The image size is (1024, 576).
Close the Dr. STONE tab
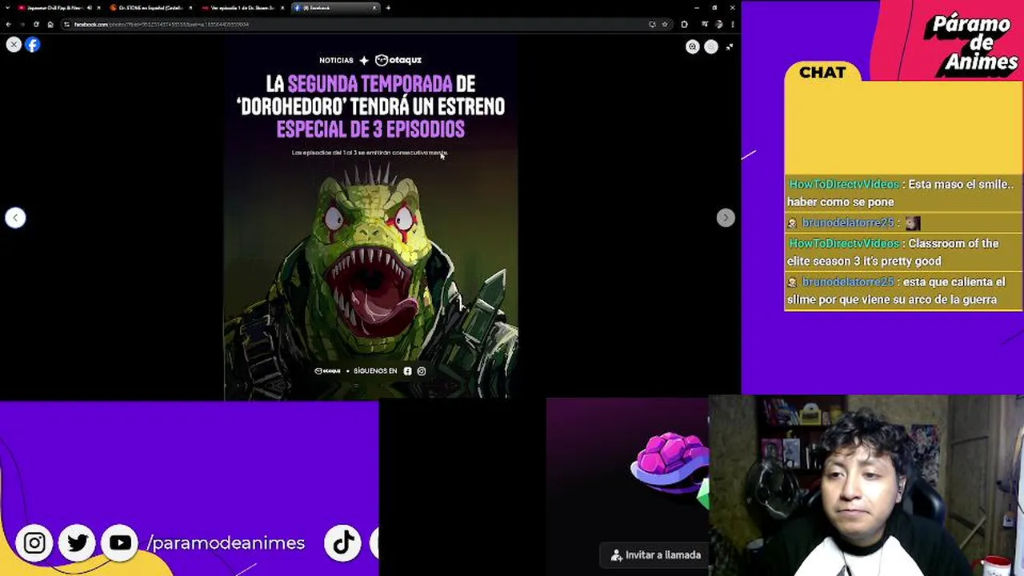click(x=190, y=7)
